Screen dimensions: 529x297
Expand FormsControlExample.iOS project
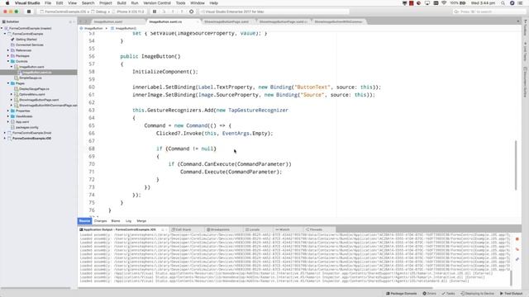(5, 138)
